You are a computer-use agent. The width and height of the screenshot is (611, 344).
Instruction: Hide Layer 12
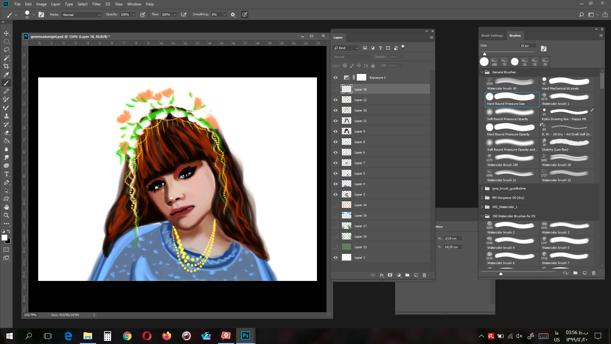coord(335,100)
